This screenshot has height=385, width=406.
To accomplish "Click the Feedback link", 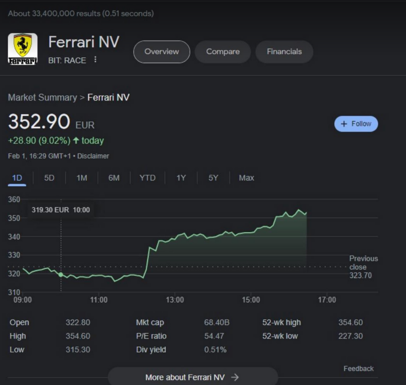I will coord(358,369).
